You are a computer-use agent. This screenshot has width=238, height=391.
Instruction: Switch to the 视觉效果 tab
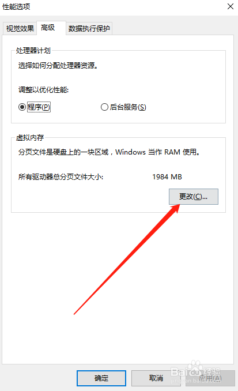tap(20, 28)
